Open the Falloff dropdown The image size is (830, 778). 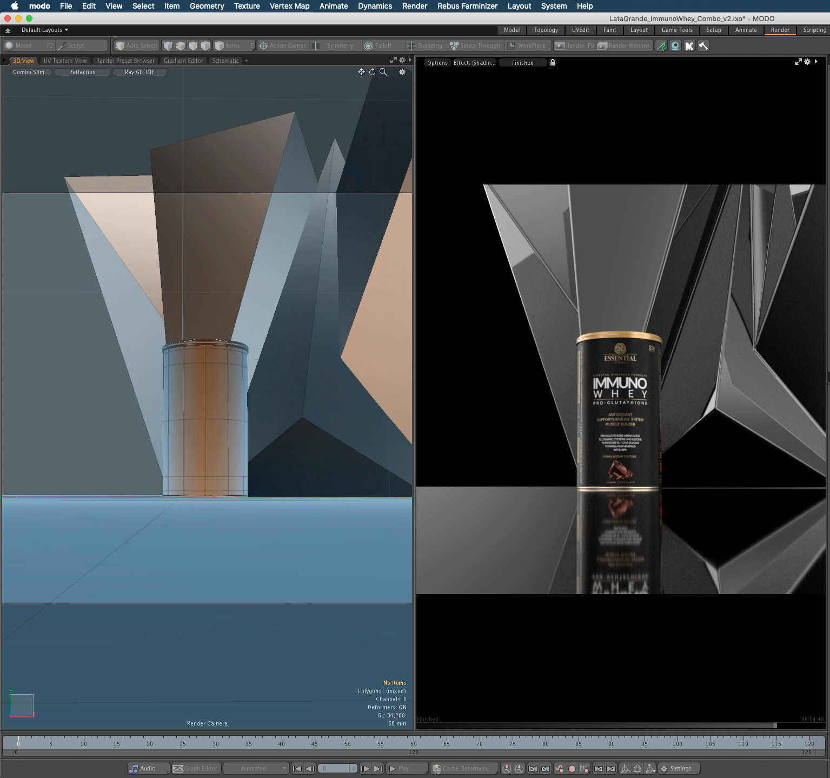383,45
